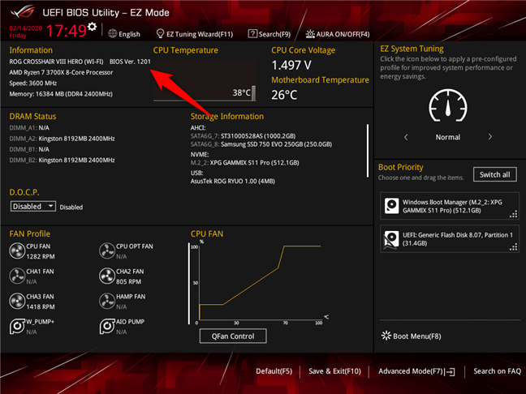Viewport: 526px width, 394px height.
Task: Open Boot Menu(F8)
Action: 412,336
